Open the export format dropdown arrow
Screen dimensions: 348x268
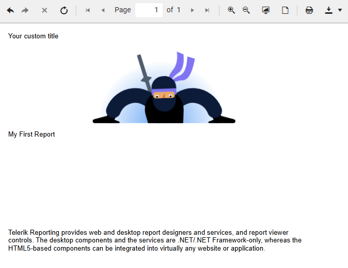click(340, 10)
